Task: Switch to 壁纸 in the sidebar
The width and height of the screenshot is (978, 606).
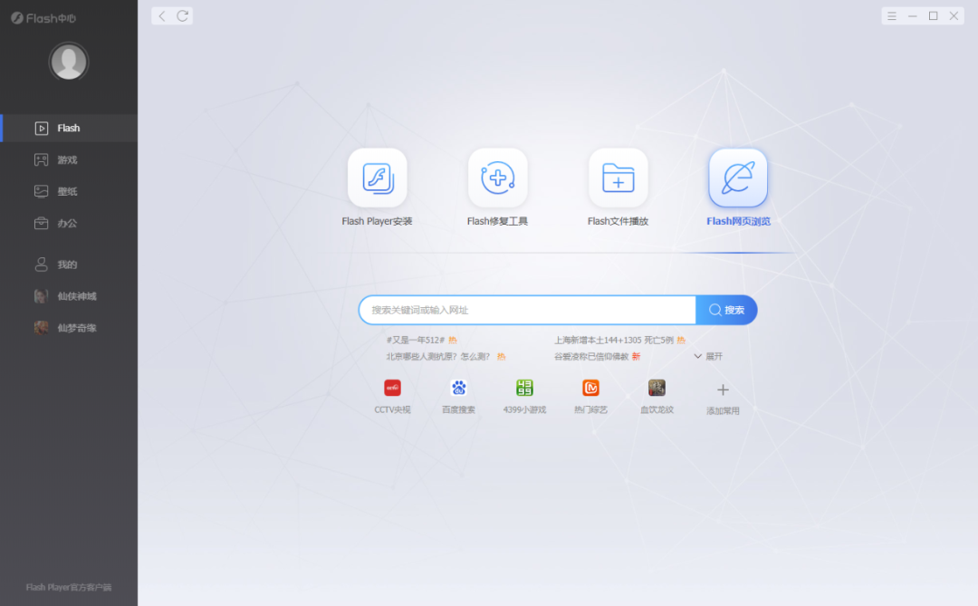Action: [x=69, y=191]
